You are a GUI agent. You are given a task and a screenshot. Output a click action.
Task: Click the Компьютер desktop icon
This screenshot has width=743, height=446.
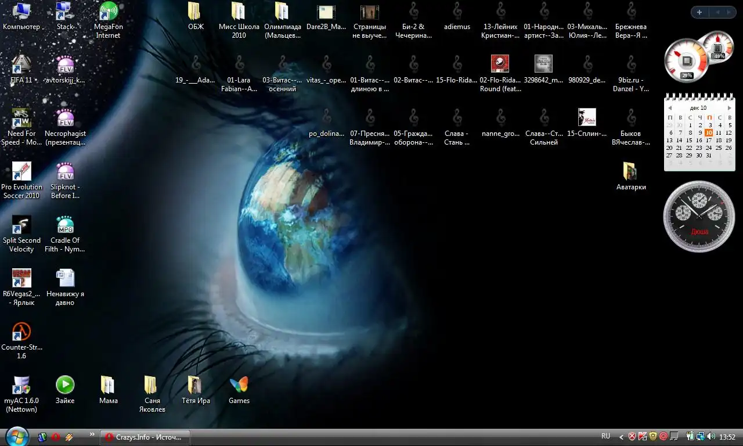click(21, 12)
